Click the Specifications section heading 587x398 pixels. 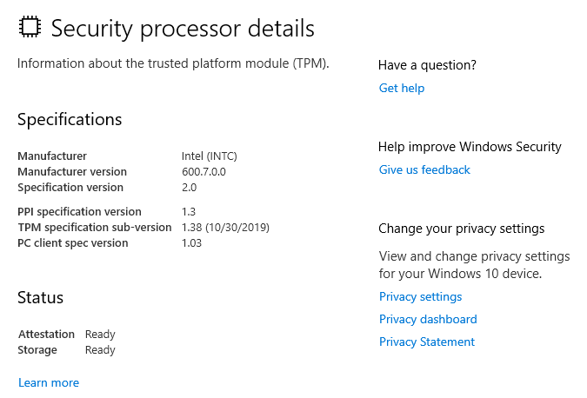(x=70, y=119)
